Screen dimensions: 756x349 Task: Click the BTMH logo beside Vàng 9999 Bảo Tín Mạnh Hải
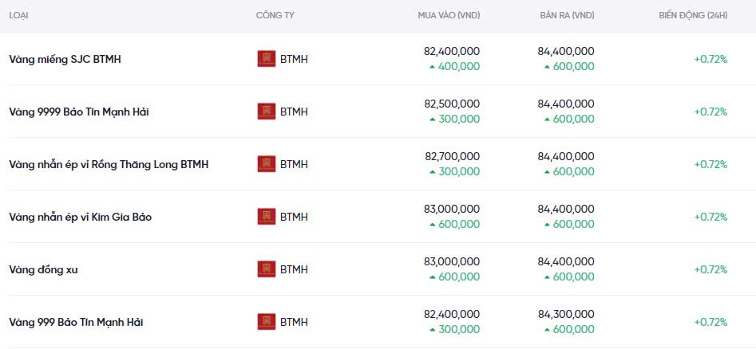tap(267, 112)
